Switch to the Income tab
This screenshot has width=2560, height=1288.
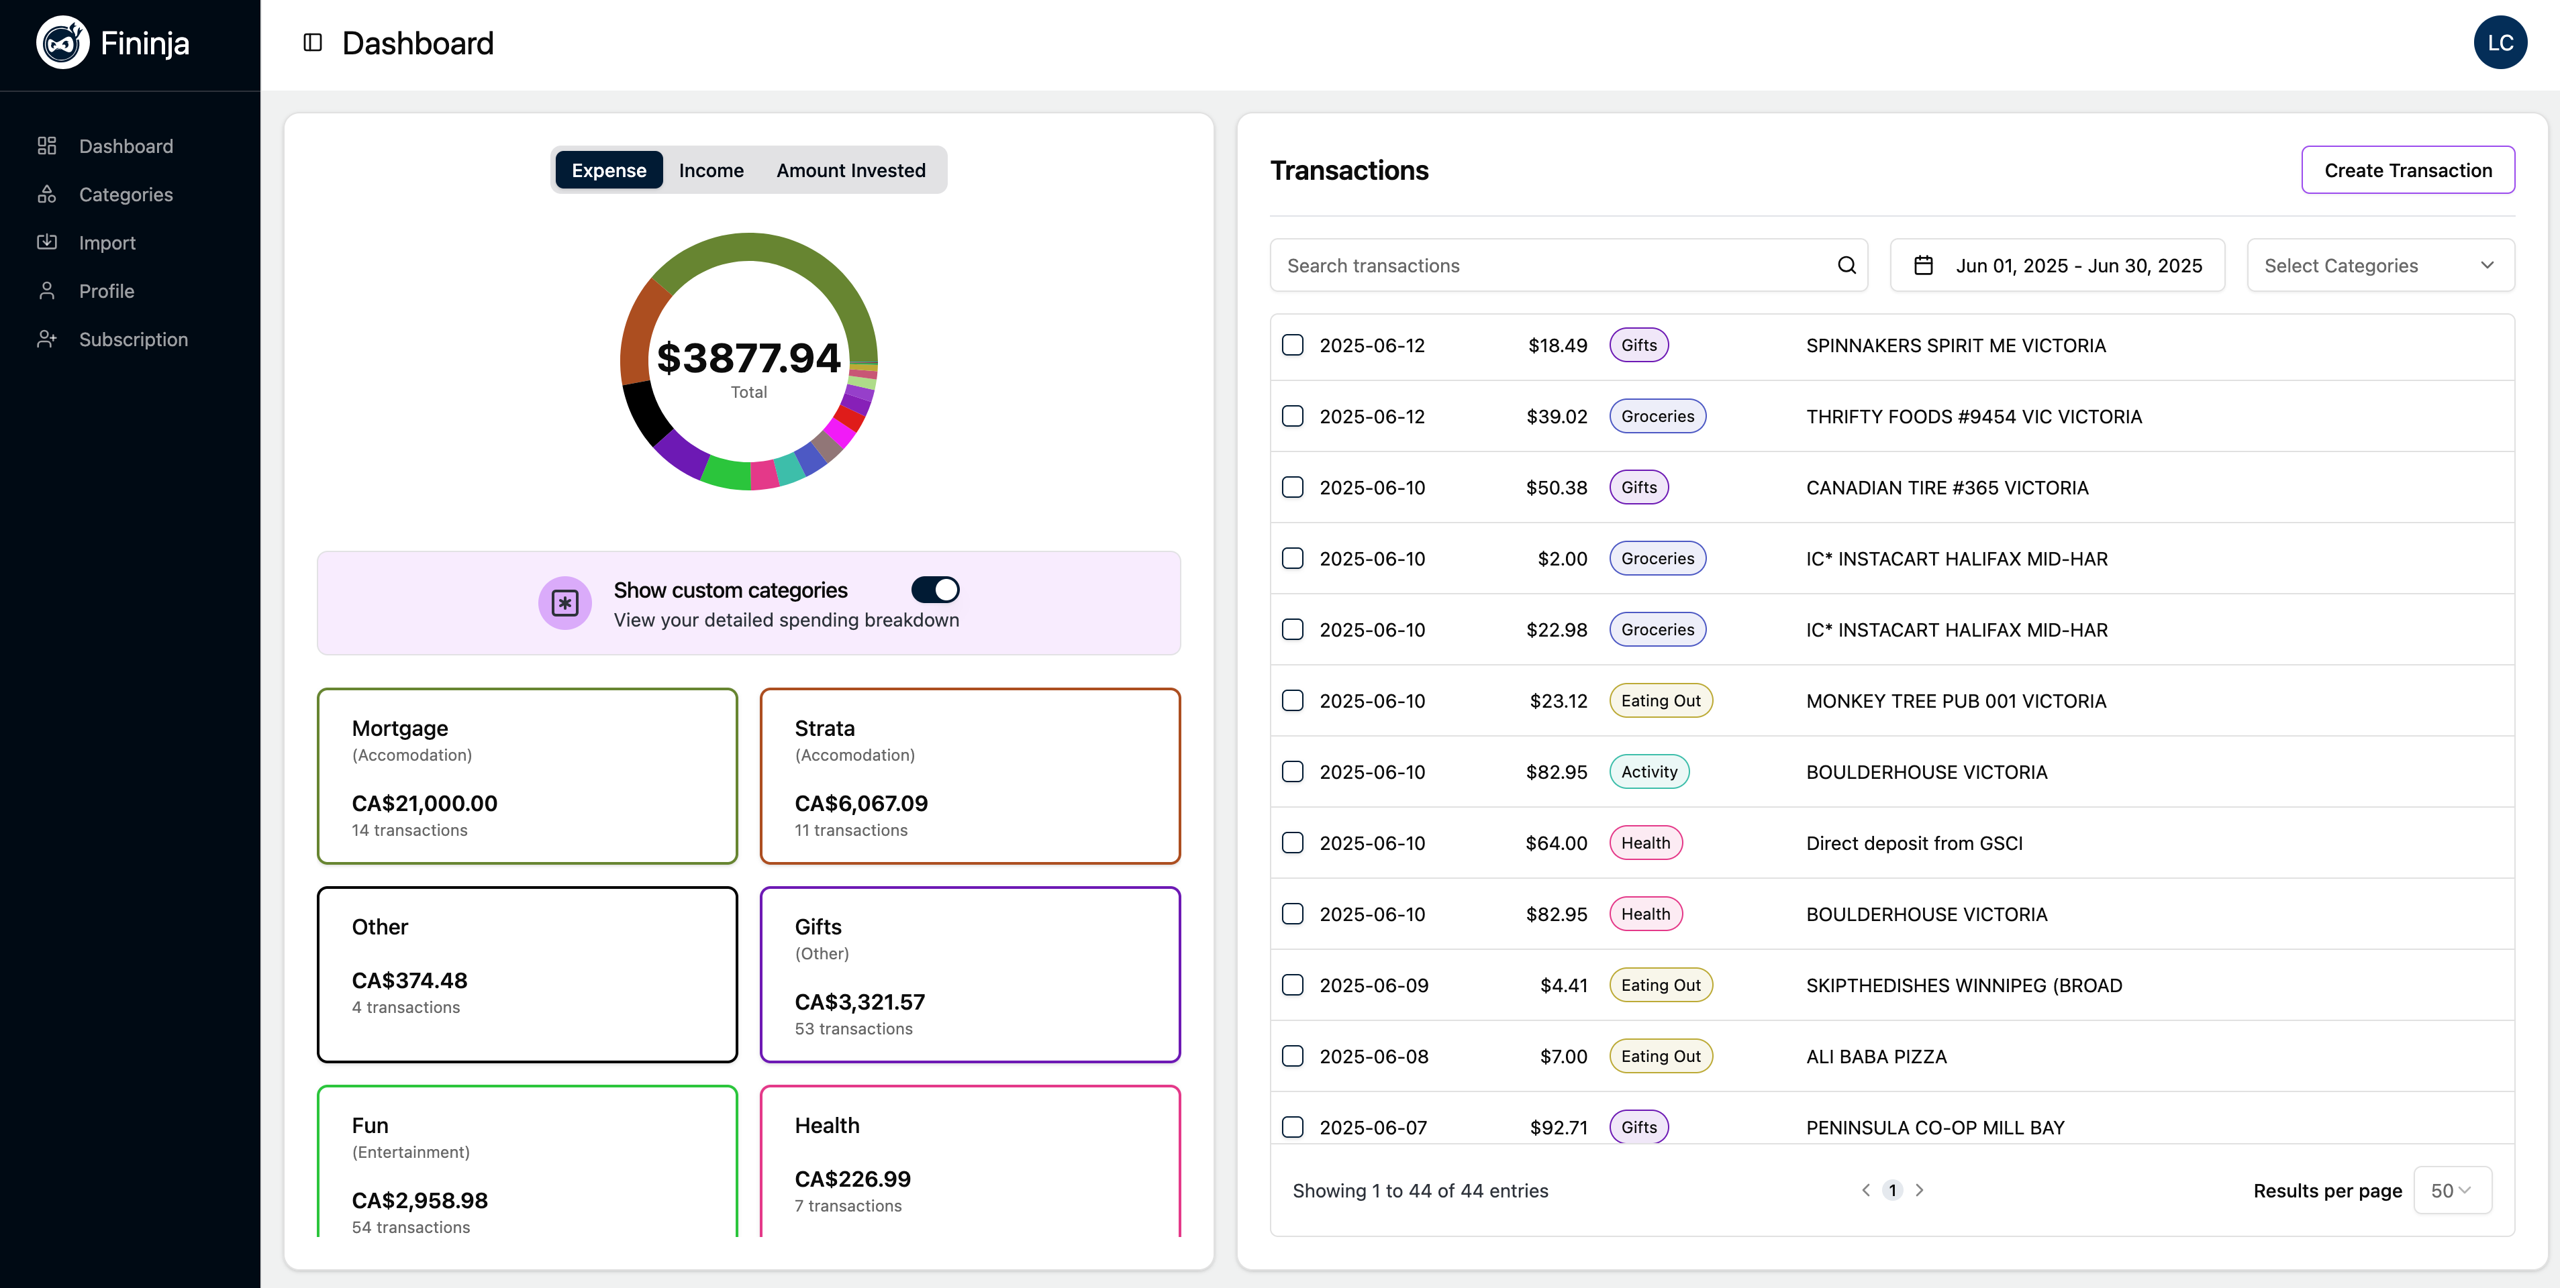(x=711, y=171)
